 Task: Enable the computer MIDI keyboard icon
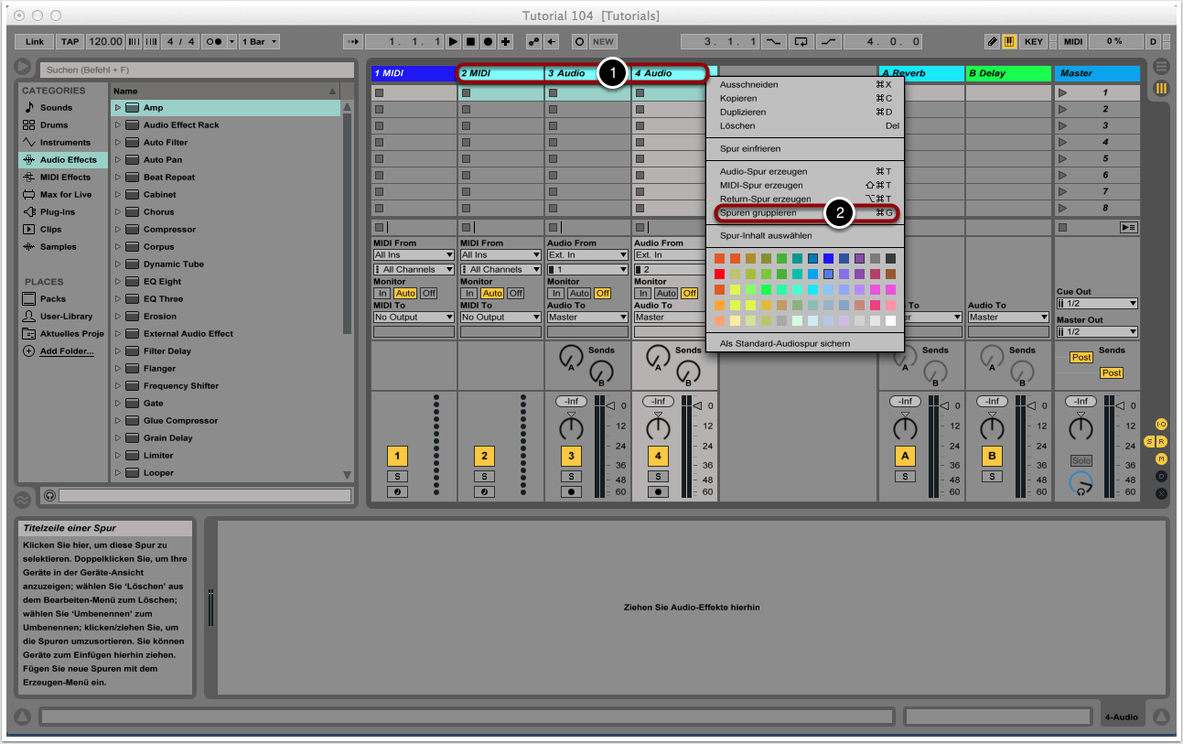(x=1010, y=42)
